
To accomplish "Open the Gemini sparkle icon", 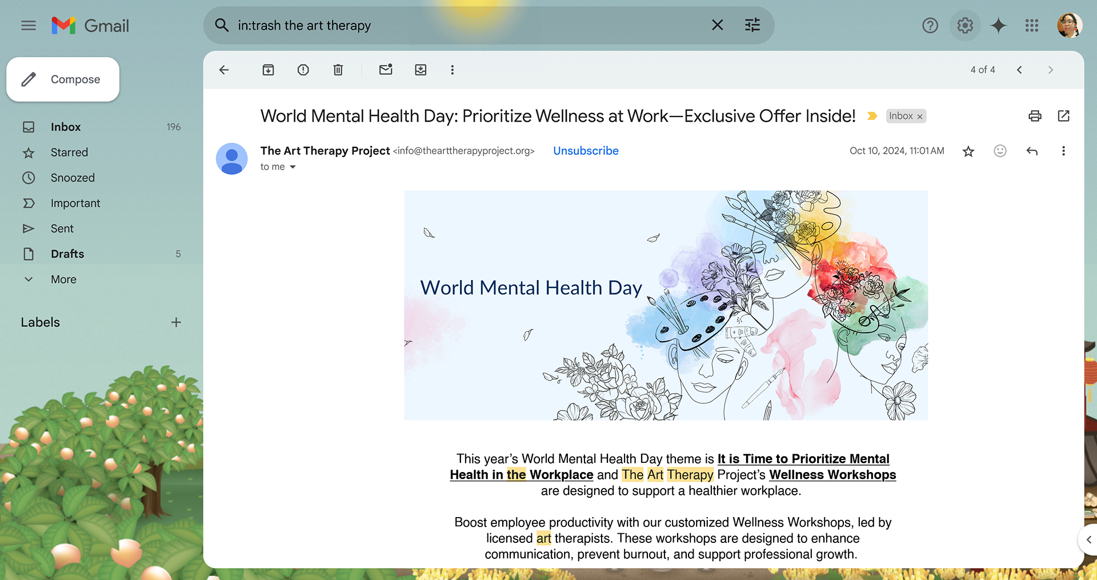I will (x=998, y=26).
